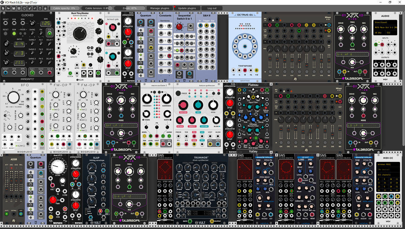
Task: Open the MOTU Main Out audio device dropdown
Action: click(x=385, y=27)
